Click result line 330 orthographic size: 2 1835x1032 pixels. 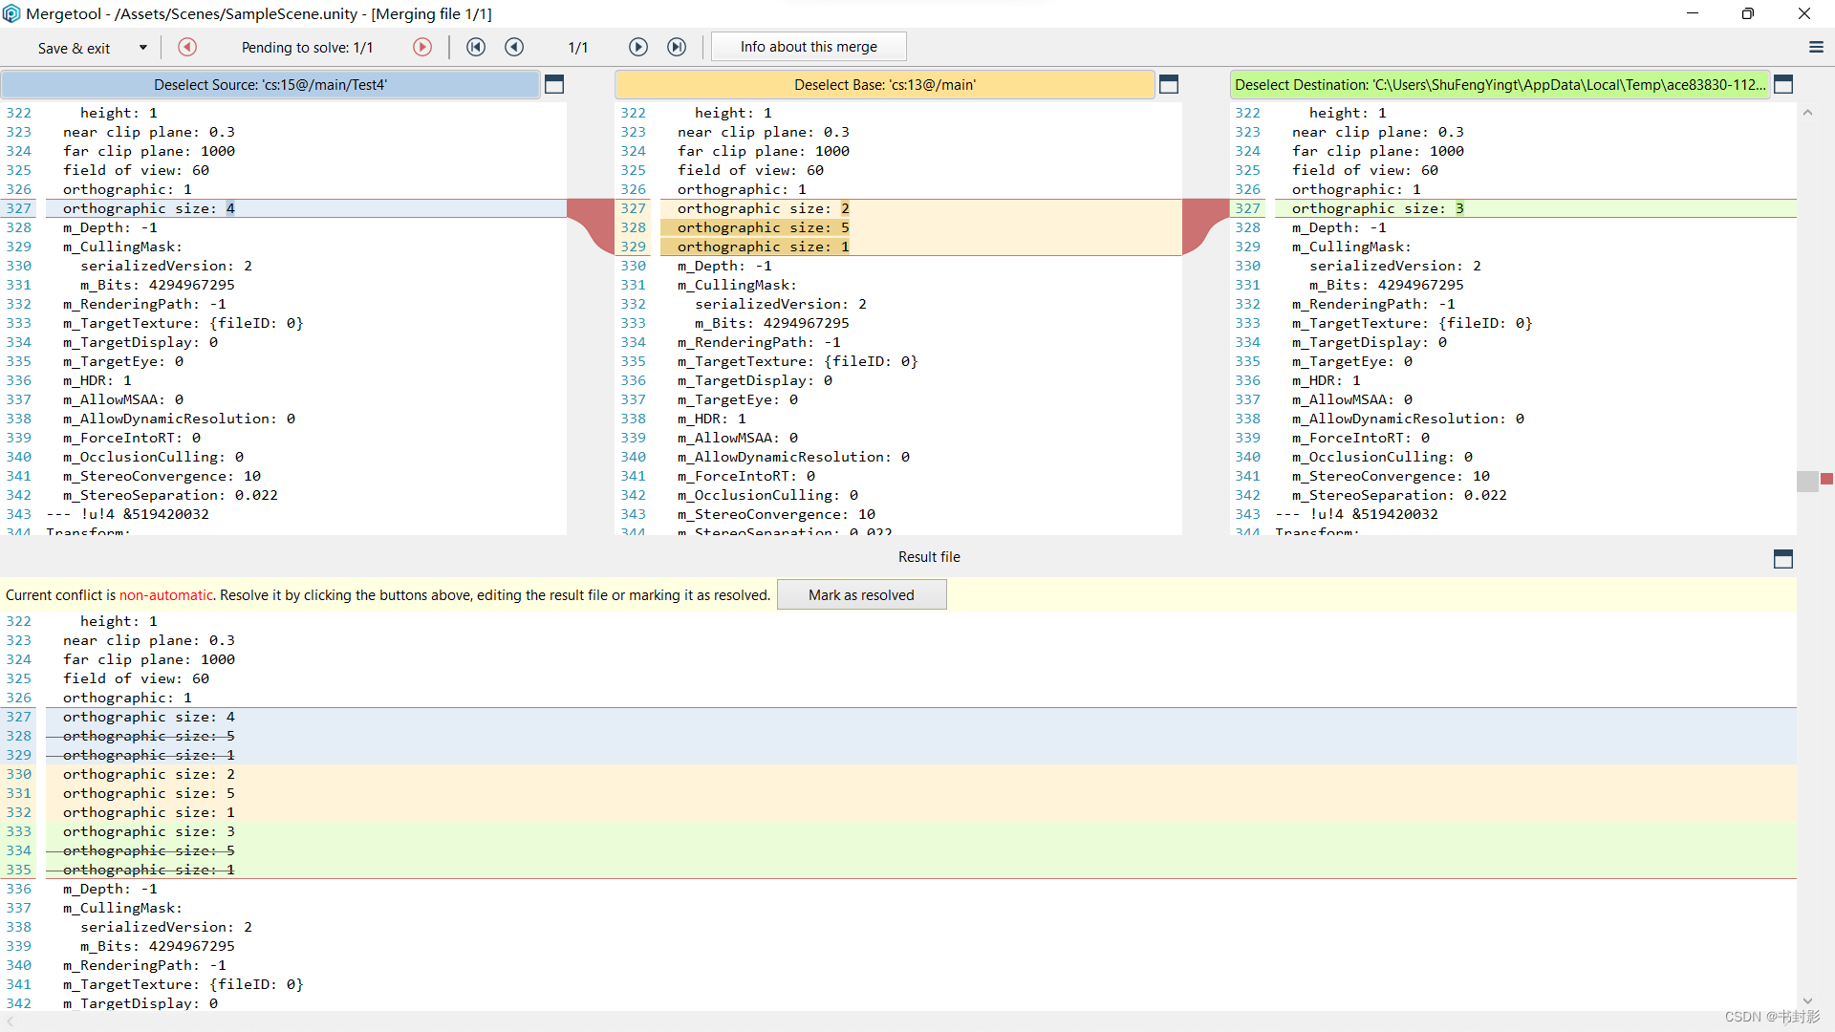(x=149, y=774)
